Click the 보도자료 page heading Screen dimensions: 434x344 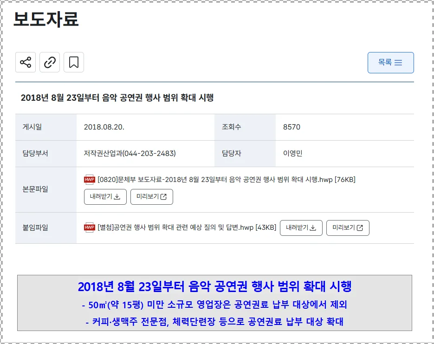pos(46,19)
